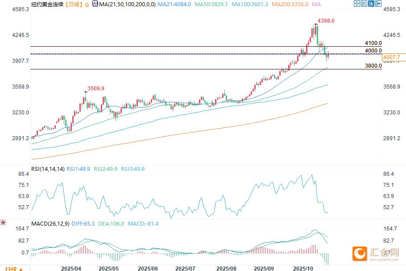
Task: Click the 2025/05 date on the time axis
Action: [x=109, y=268]
